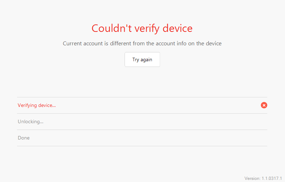Click the word "device" in the red heading

click(177, 28)
